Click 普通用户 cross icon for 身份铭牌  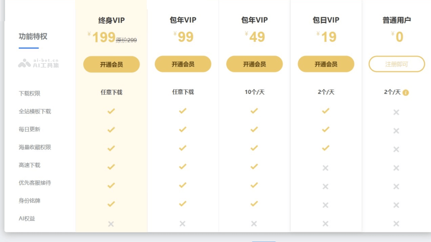click(x=396, y=205)
